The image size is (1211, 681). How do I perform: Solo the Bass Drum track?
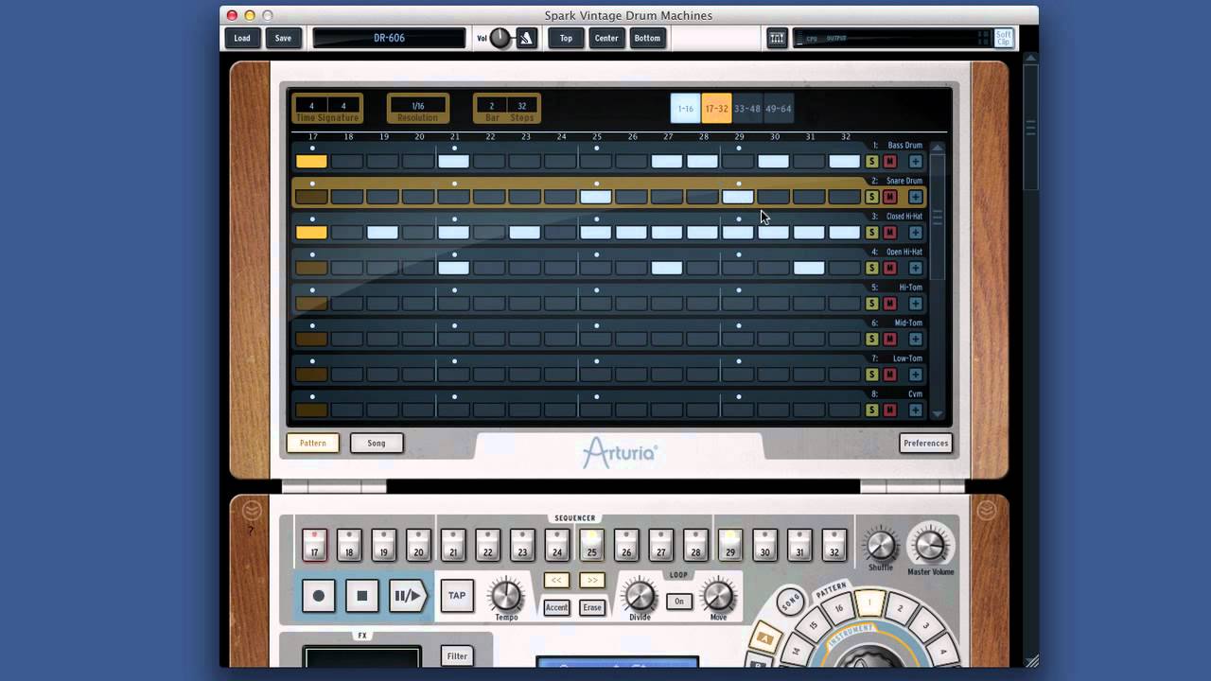(x=872, y=162)
